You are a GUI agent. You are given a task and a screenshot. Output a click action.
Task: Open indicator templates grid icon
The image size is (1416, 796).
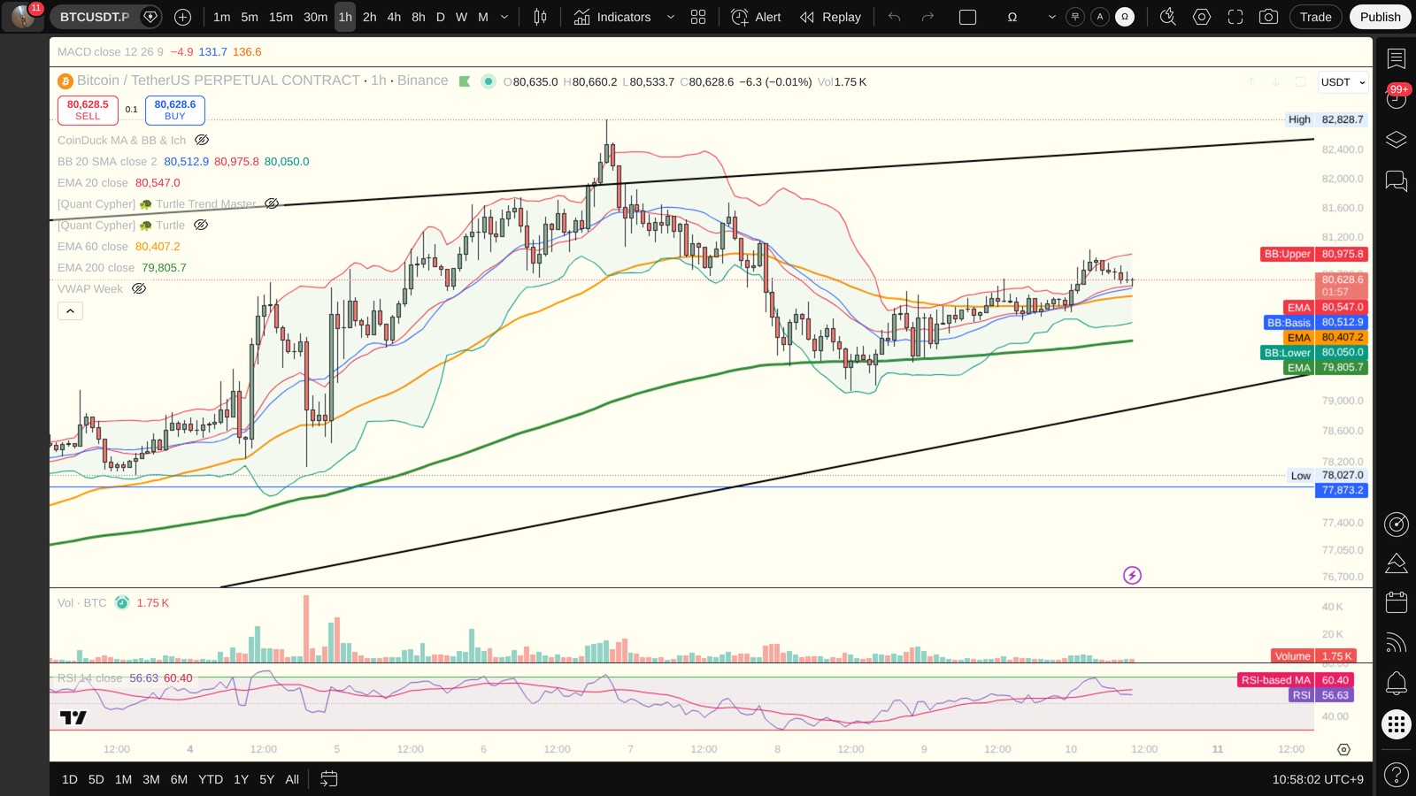(698, 17)
